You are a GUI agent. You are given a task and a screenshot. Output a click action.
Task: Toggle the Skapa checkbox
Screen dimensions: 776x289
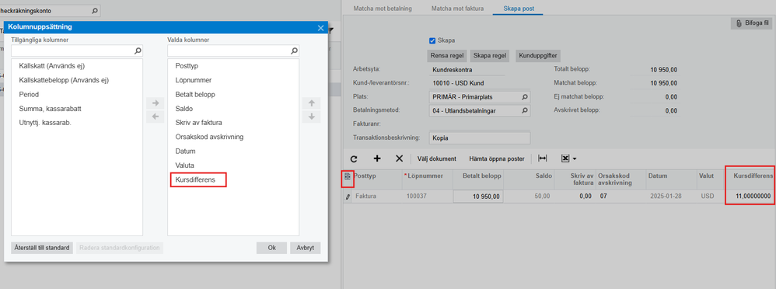(432, 40)
